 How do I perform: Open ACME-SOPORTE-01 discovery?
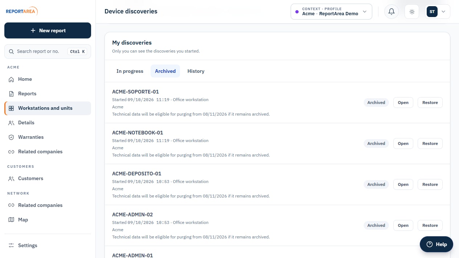(x=403, y=103)
